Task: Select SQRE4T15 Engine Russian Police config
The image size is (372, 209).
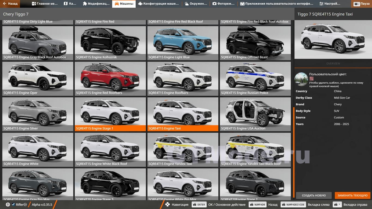Action: pos(255,79)
